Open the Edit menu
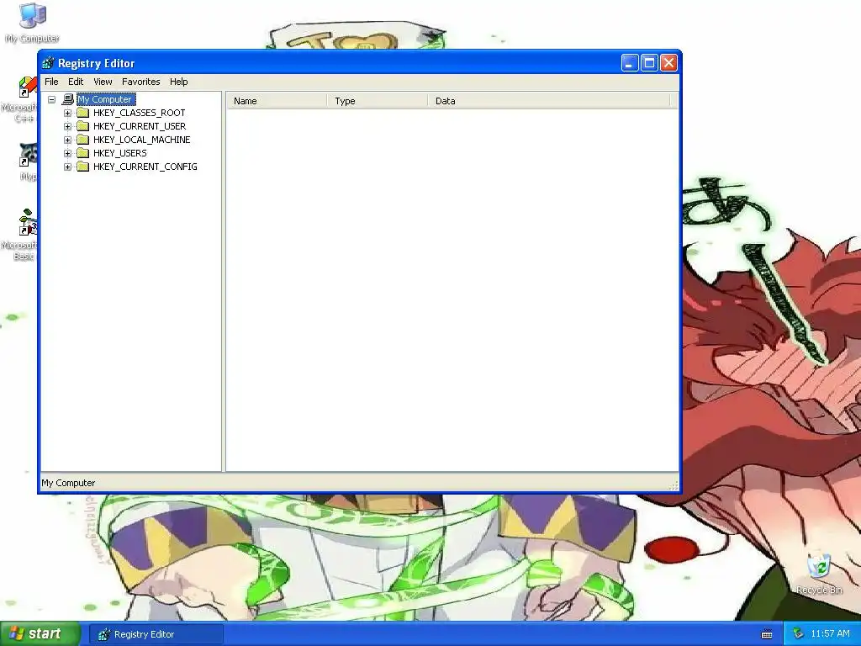 [x=76, y=82]
